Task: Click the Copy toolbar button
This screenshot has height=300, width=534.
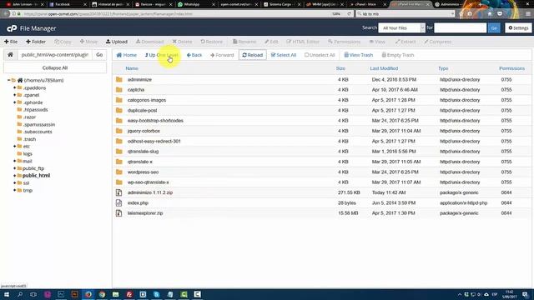Action: pos(63,42)
